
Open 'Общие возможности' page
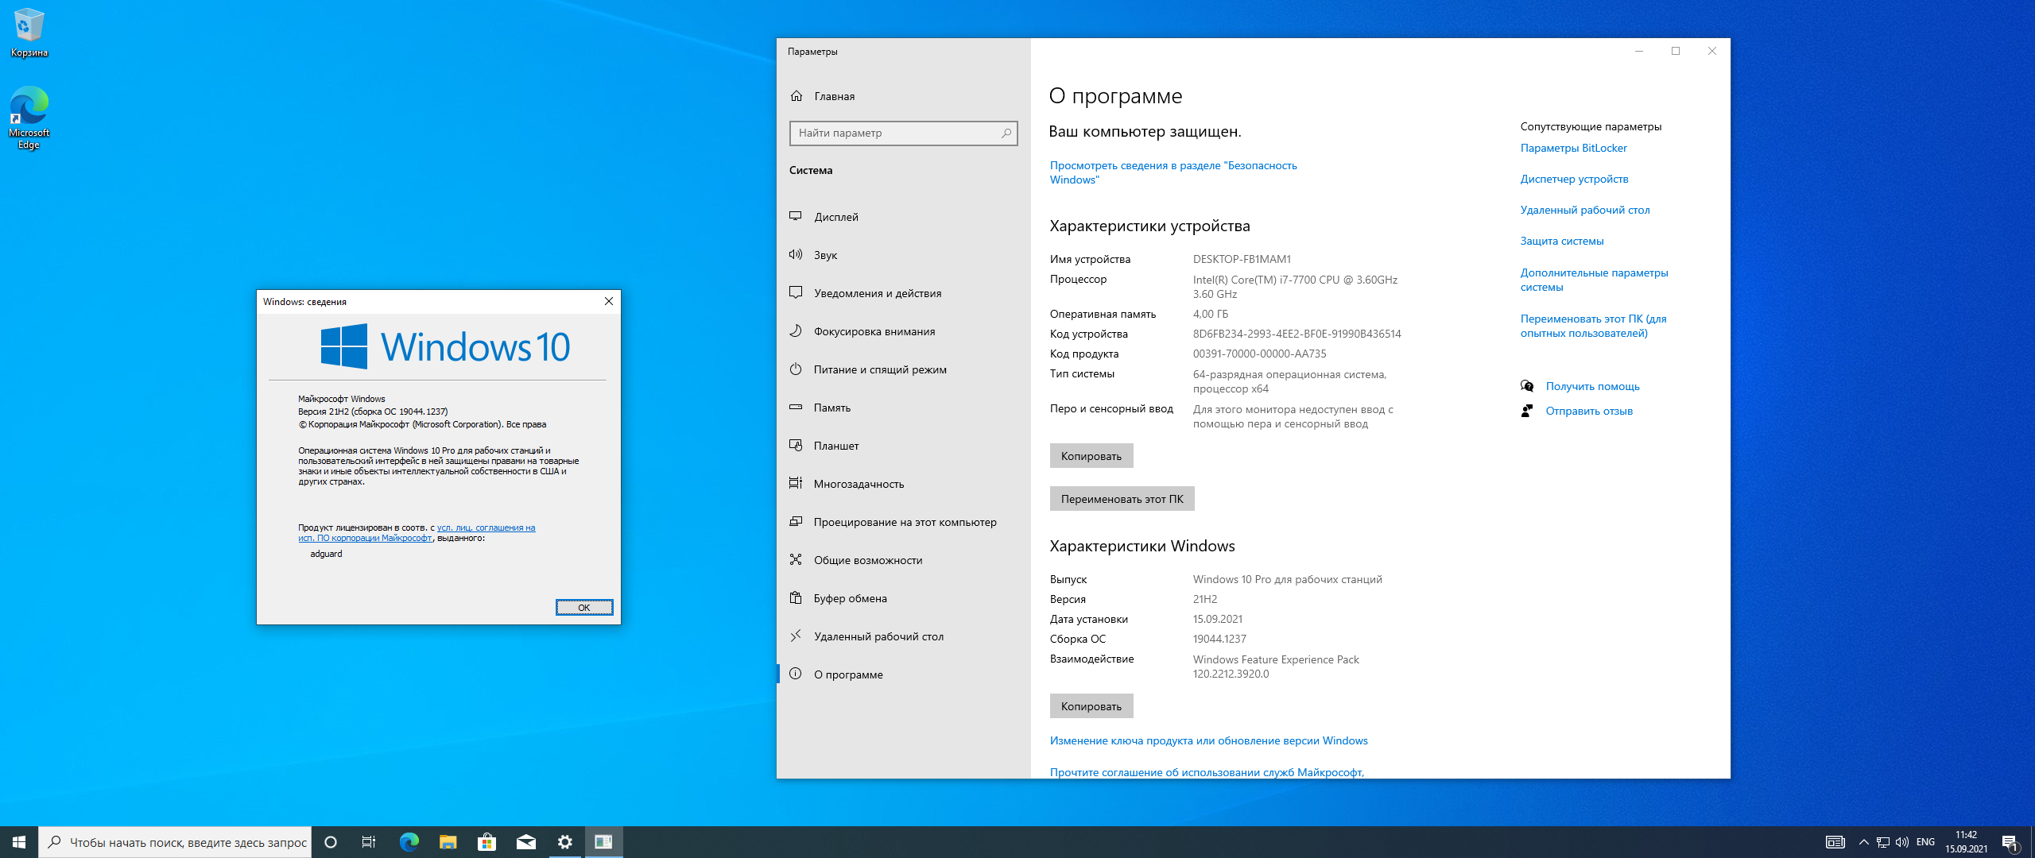coord(903,560)
